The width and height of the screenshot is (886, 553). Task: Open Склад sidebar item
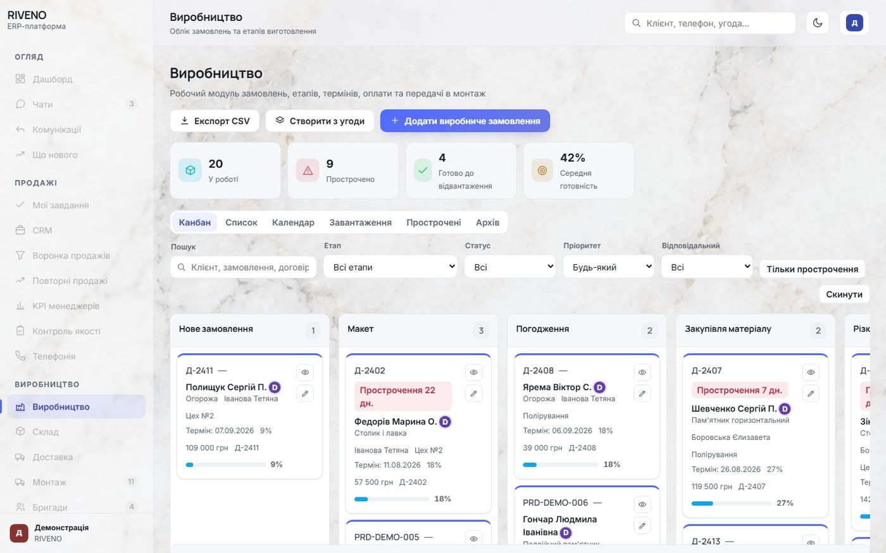(x=77, y=432)
